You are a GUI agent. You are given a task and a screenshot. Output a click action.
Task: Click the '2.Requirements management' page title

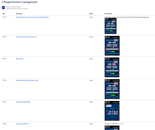coord(19,2)
